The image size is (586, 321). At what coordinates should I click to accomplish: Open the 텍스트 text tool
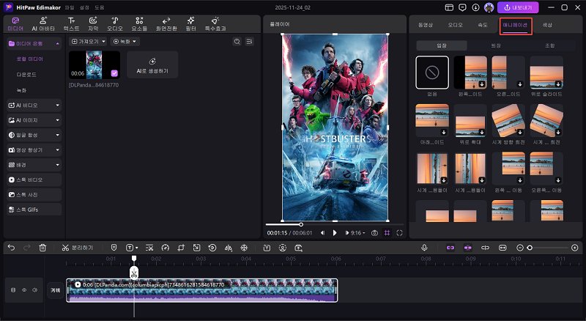71,23
